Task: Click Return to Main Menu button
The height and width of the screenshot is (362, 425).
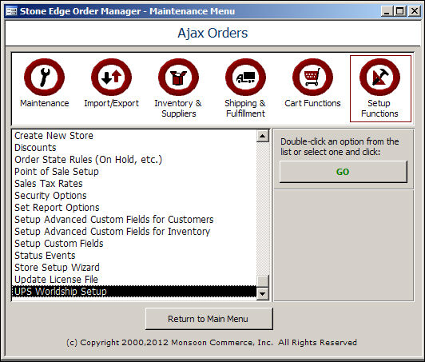Action: [209, 319]
